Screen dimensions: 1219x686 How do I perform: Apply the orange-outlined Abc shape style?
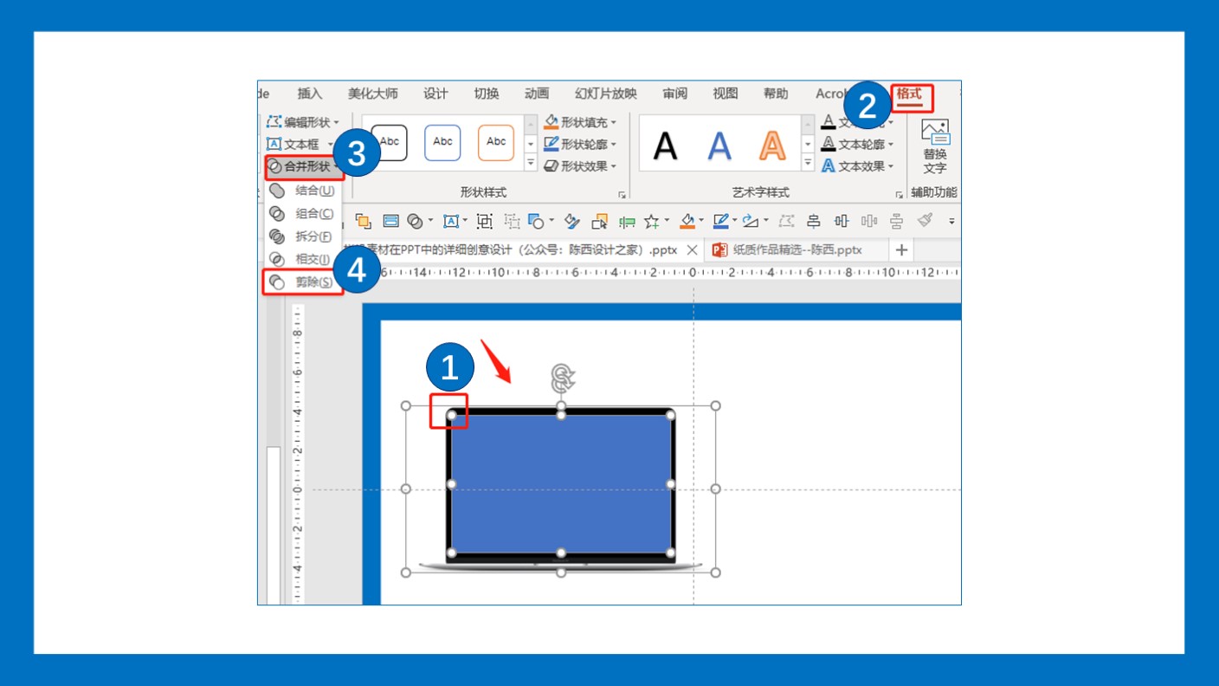pyautogui.click(x=496, y=142)
